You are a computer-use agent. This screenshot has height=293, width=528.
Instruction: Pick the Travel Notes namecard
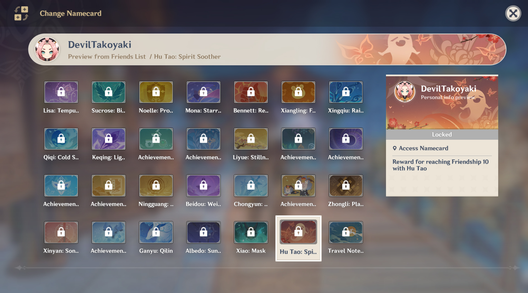pyautogui.click(x=346, y=232)
